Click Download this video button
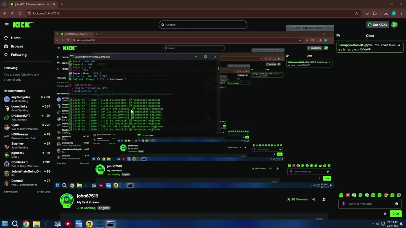This screenshot has height=228, width=406. (x=306, y=28)
